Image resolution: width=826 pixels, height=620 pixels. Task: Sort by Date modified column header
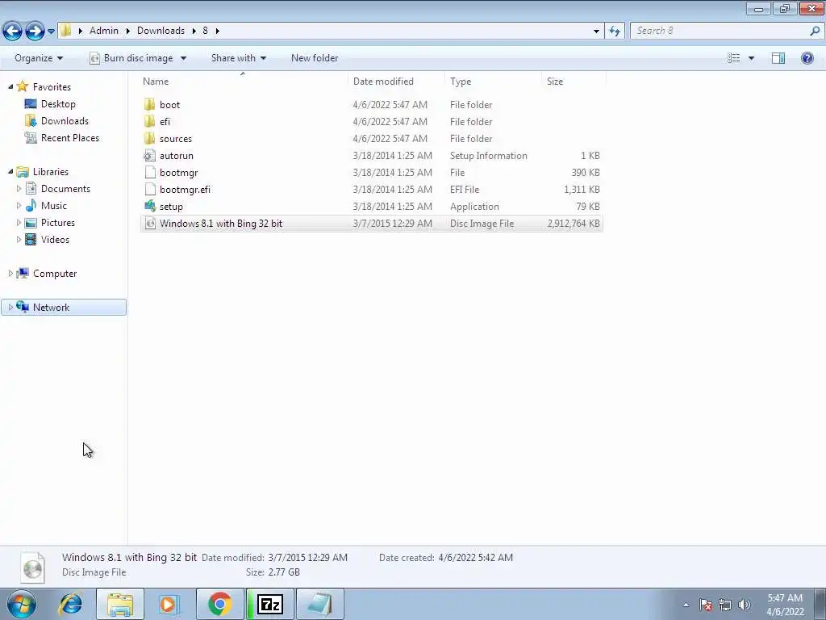396,82
